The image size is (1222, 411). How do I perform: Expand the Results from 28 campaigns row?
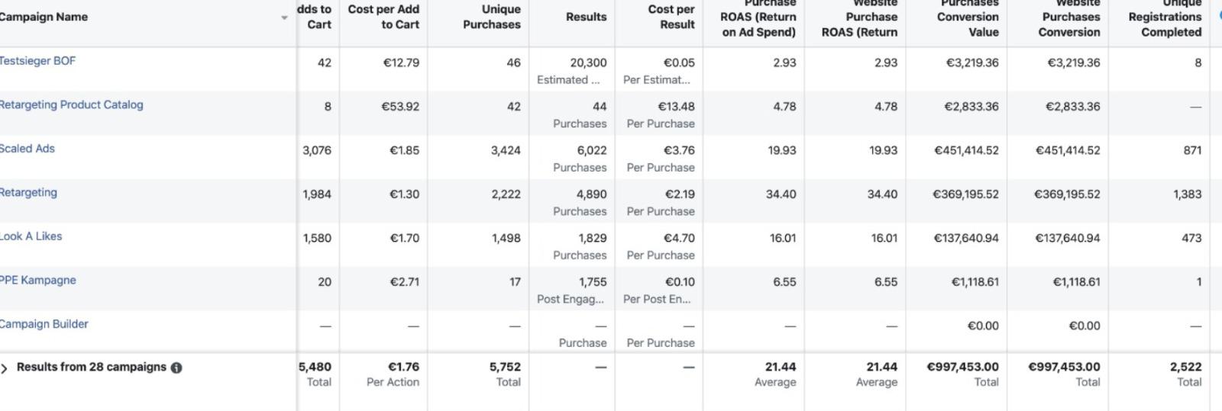[x=5, y=368]
